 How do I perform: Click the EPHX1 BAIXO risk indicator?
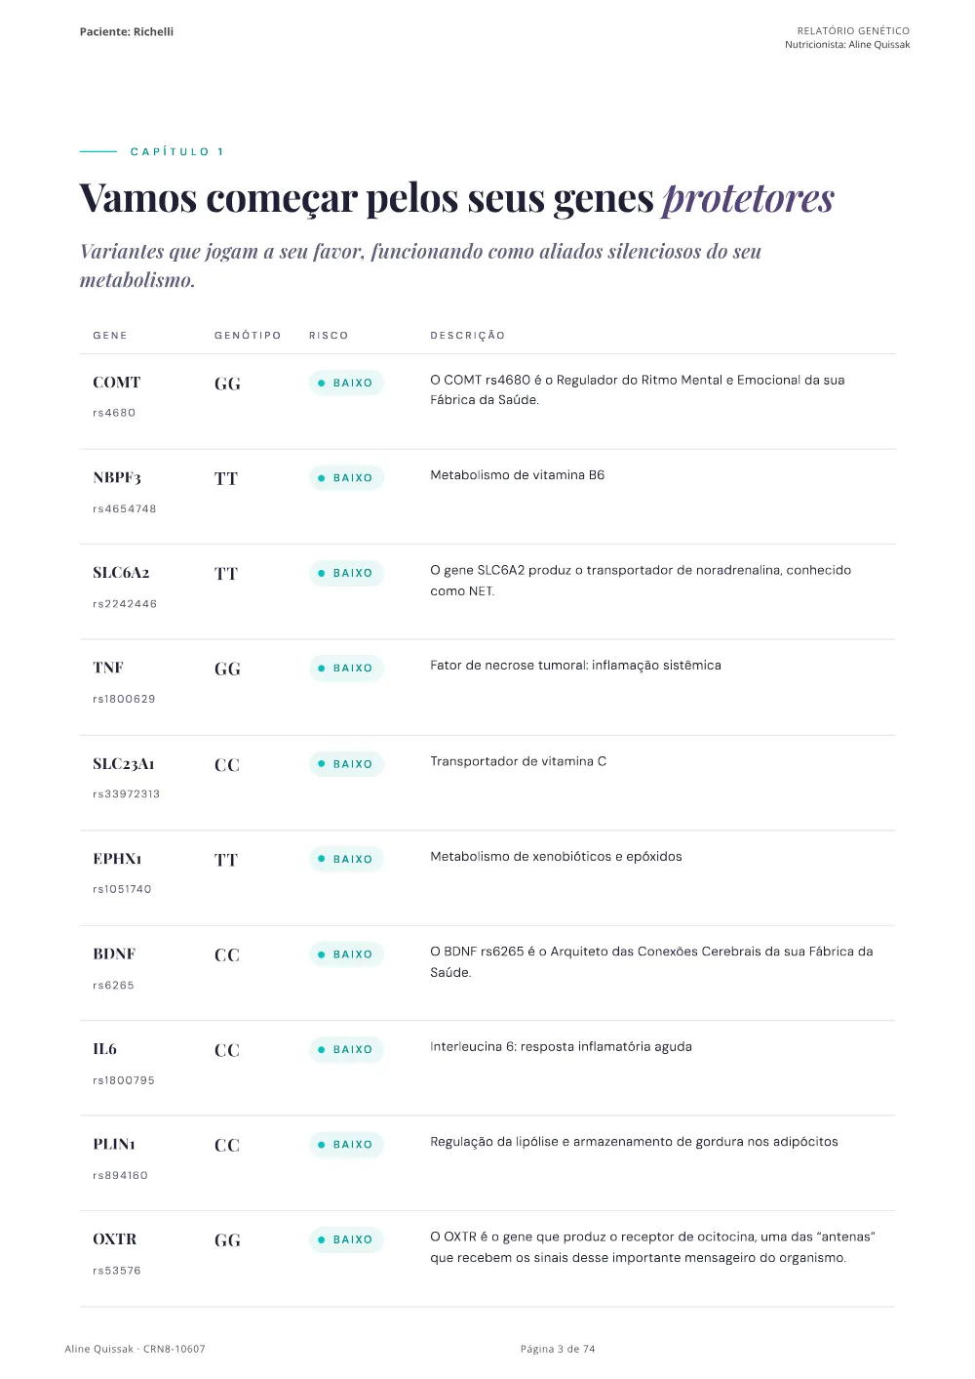click(x=346, y=859)
